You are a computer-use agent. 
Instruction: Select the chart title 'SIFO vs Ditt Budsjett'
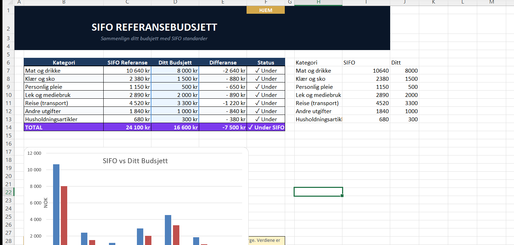[135, 161]
